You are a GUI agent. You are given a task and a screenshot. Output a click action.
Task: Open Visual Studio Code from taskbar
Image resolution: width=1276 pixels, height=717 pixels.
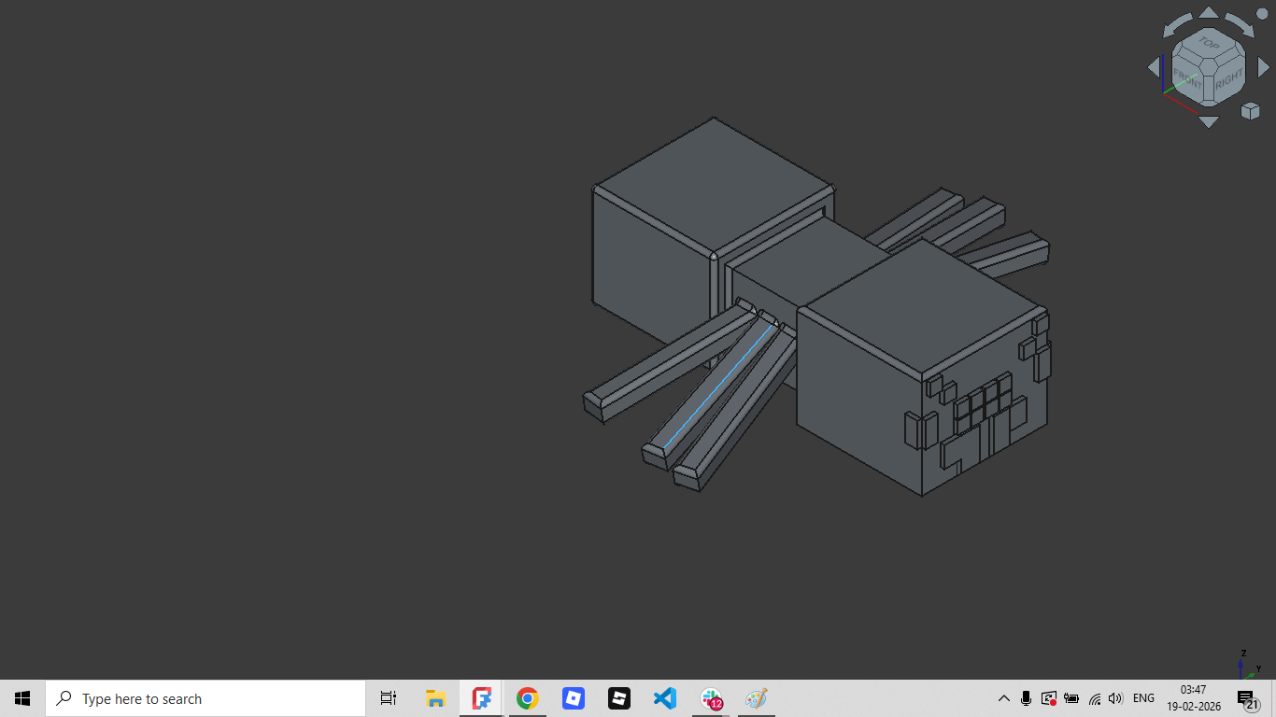pyautogui.click(x=664, y=698)
